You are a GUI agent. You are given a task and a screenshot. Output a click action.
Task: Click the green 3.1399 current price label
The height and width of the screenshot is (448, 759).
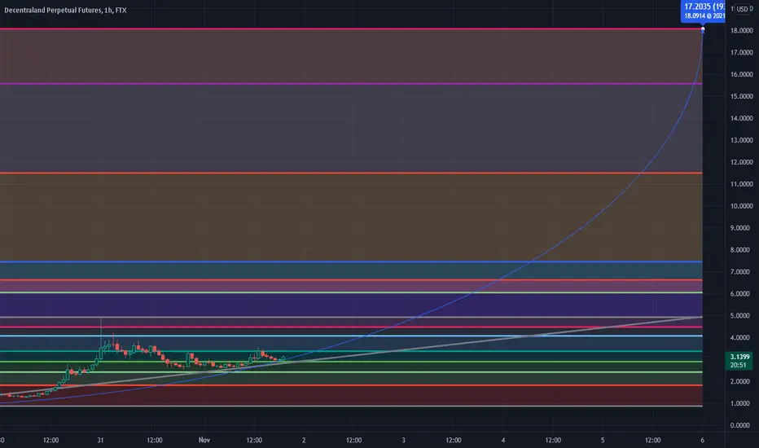pyautogui.click(x=739, y=357)
